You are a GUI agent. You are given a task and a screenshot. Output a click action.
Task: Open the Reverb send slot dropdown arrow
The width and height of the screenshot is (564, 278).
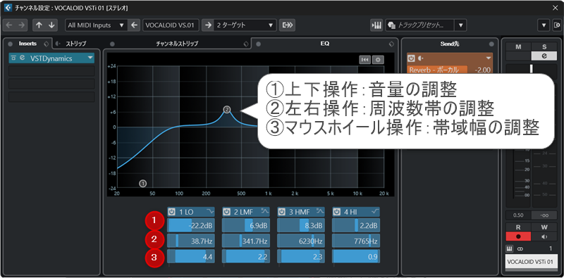[489, 58]
